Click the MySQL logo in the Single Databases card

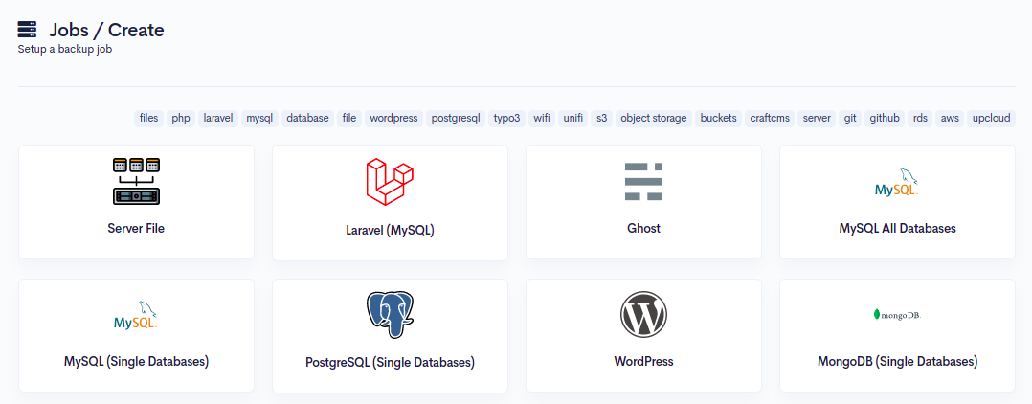coord(136,316)
